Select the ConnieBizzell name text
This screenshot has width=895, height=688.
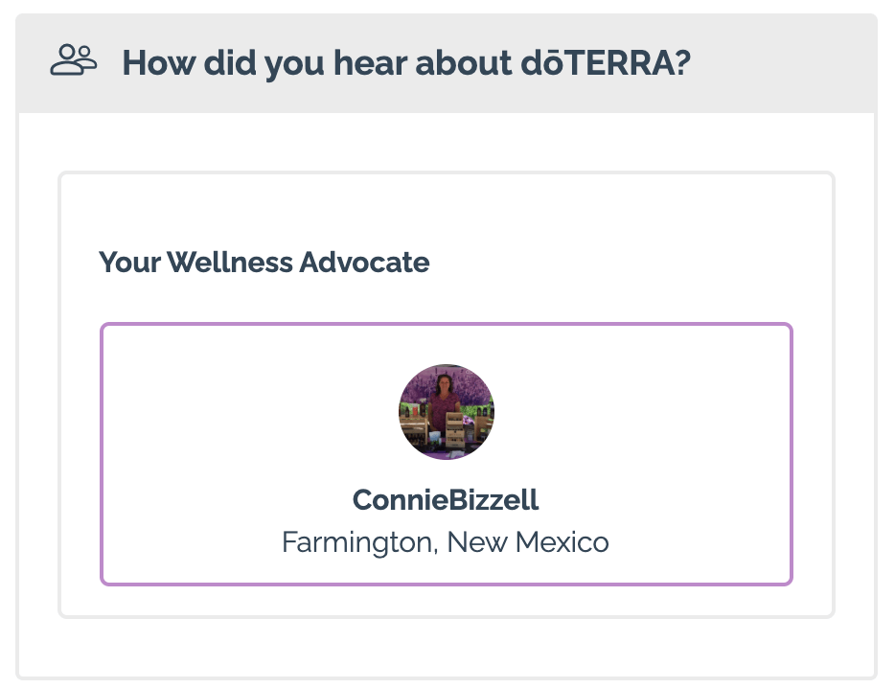(x=446, y=500)
